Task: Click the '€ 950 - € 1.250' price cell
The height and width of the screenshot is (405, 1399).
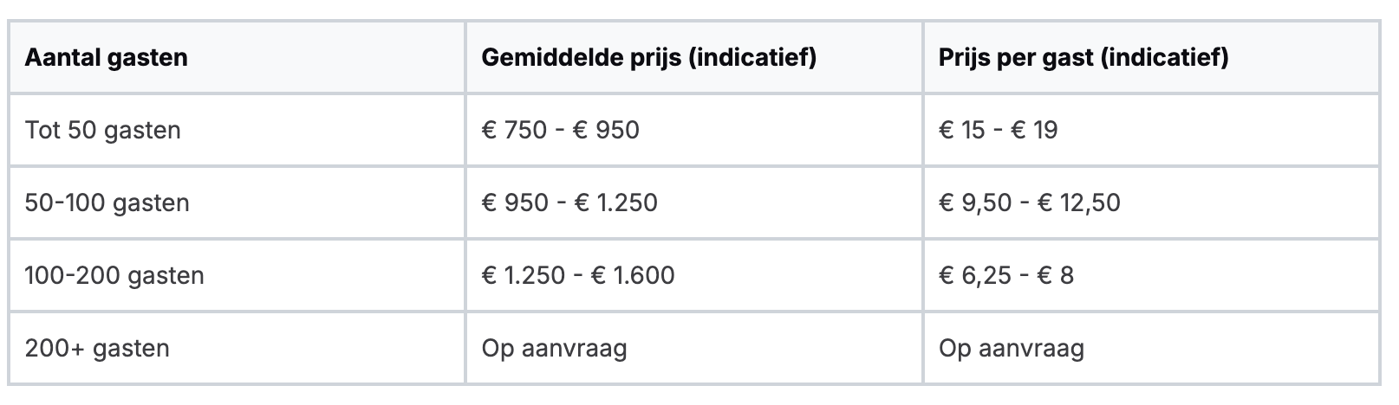Action: [569, 203]
